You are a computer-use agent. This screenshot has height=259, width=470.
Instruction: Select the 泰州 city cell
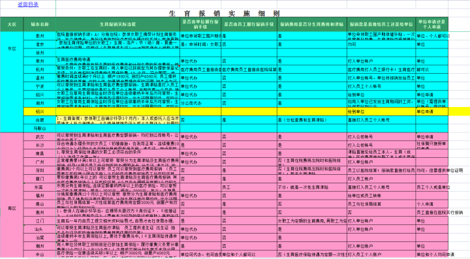click(40, 36)
